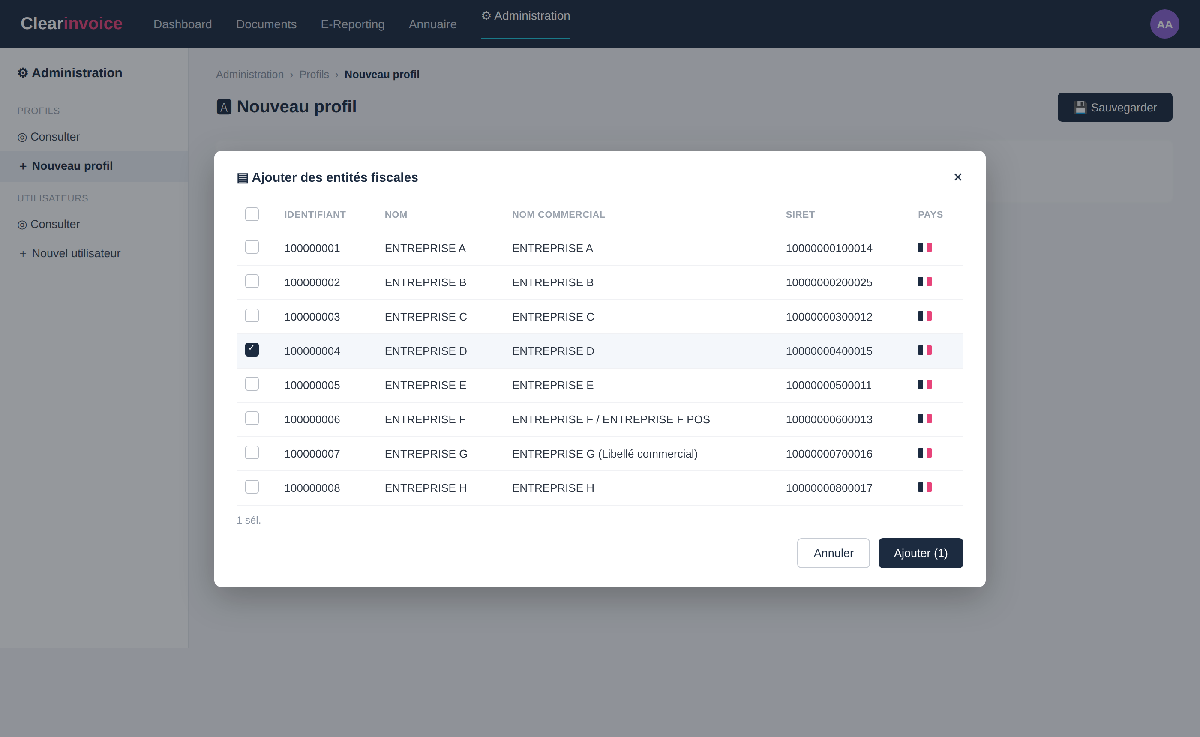Screen dimensions: 1200x737
Task: Click SIRET value 10000000600013
Action: tap(828, 419)
